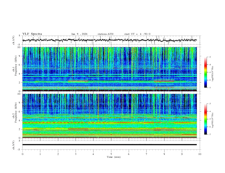Viewport: 225px width, 173px height.
Task: Click the -7 label on the bottom color bar
Action: [209, 135]
